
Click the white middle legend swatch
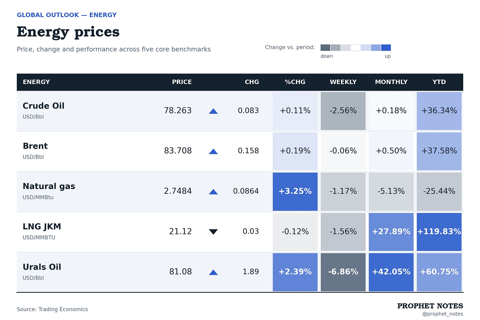[x=356, y=48]
